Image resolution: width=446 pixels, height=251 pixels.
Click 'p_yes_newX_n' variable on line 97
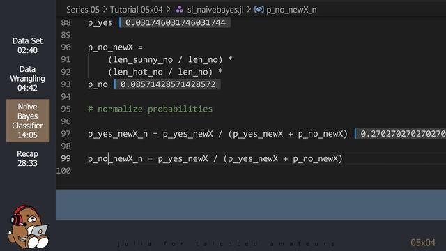[x=118, y=134]
